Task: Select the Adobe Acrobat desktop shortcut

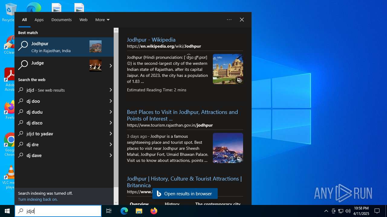Action: tap(9, 79)
